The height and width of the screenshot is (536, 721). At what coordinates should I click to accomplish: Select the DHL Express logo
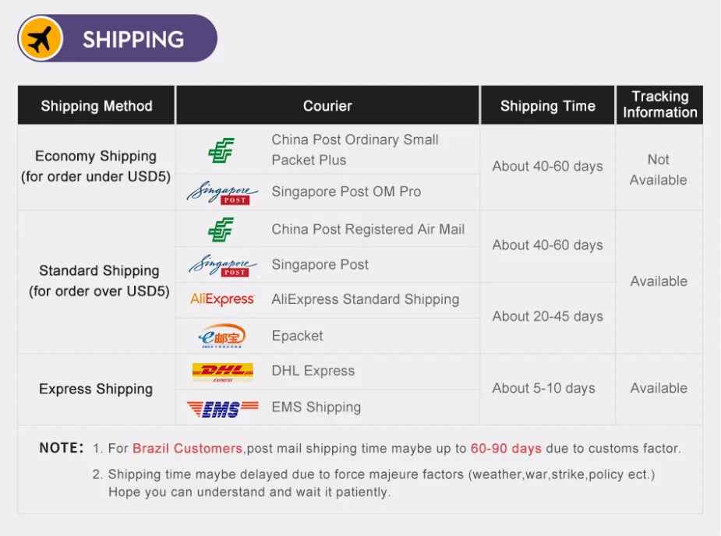click(222, 372)
